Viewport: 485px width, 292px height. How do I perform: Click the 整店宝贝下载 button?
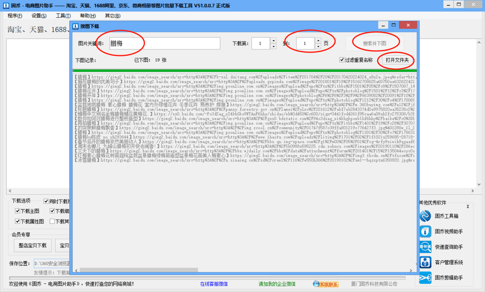(32, 245)
